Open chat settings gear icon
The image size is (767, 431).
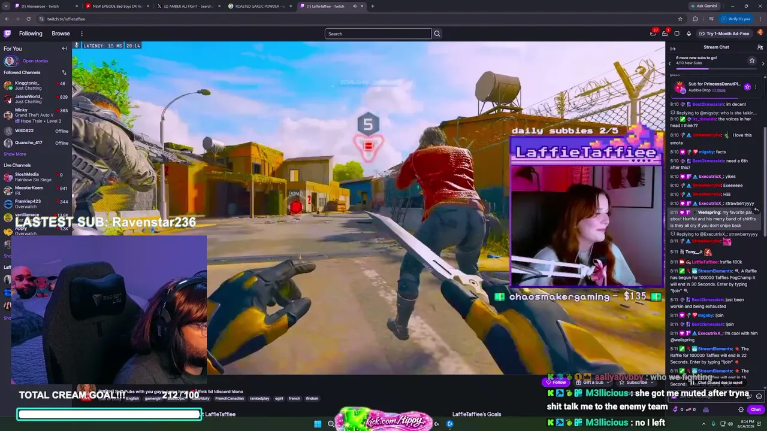(741, 409)
